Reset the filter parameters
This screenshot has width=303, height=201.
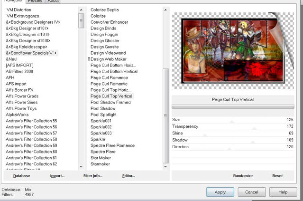click(277, 176)
